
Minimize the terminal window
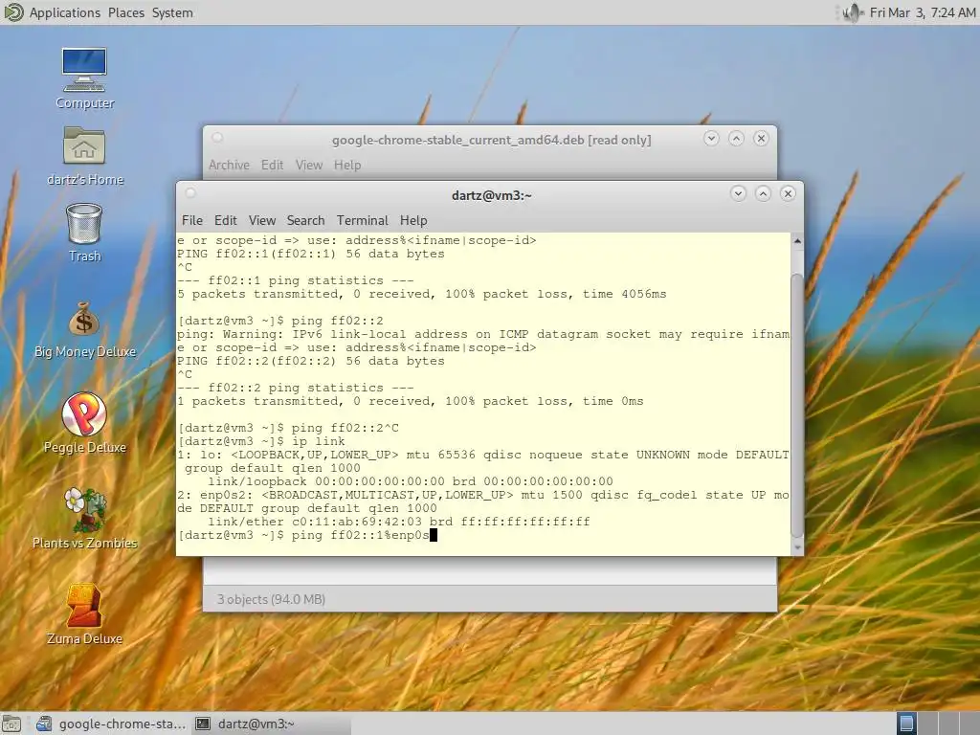(x=738, y=193)
